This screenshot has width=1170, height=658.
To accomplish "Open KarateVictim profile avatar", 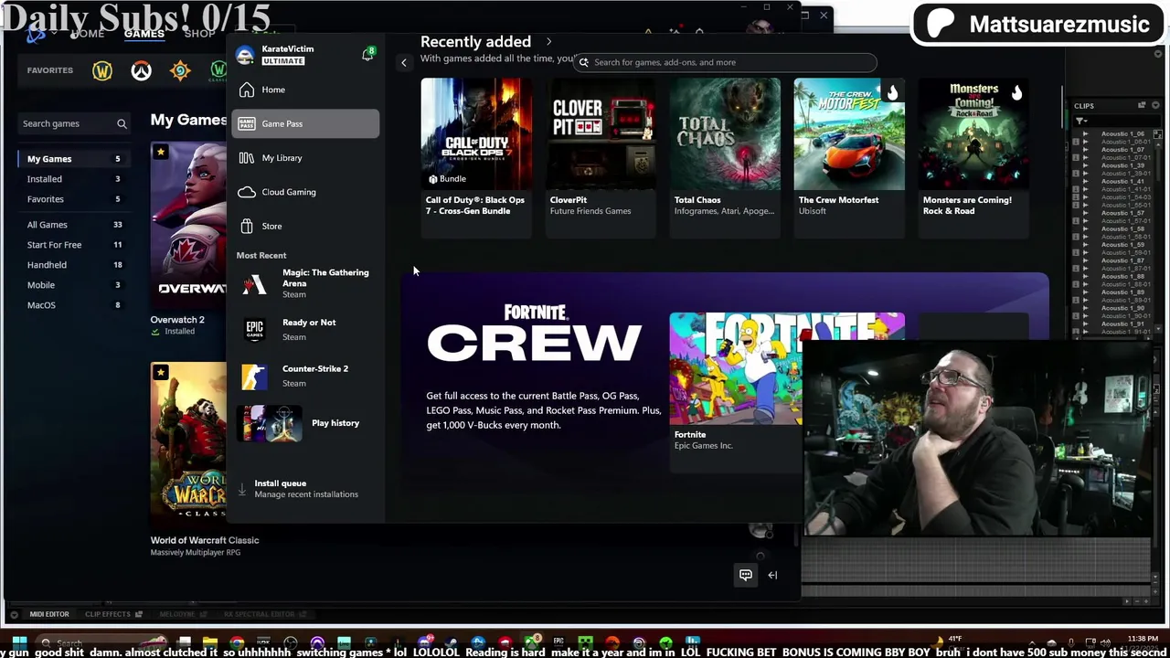I will [x=245, y=55].
